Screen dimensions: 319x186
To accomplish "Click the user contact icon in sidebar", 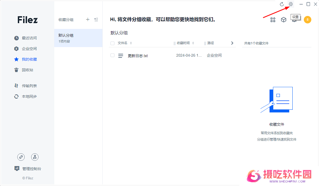I will pyautogui.click(x=35, y=157).
